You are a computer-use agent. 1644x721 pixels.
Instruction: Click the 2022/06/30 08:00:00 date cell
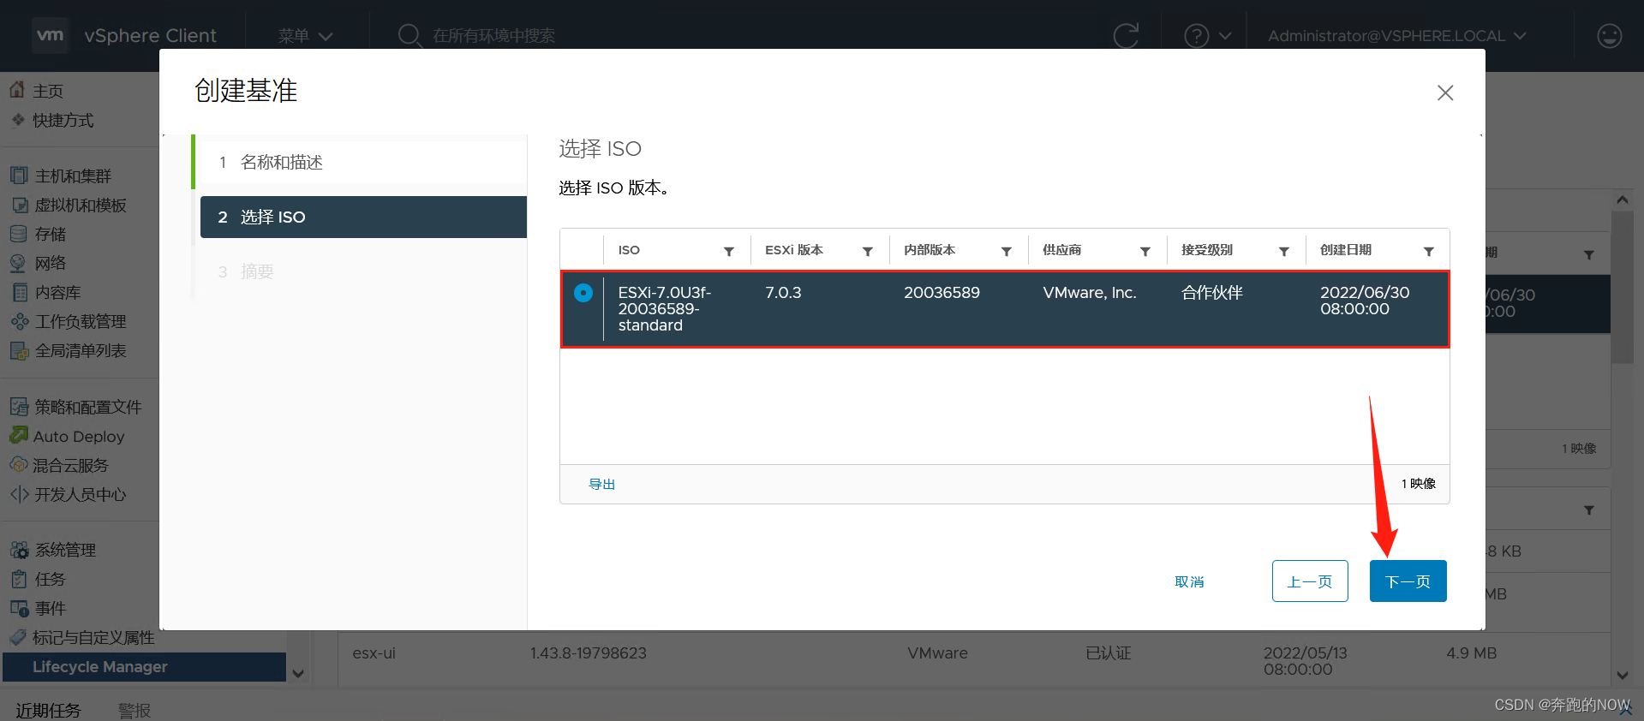[1365, 301]
